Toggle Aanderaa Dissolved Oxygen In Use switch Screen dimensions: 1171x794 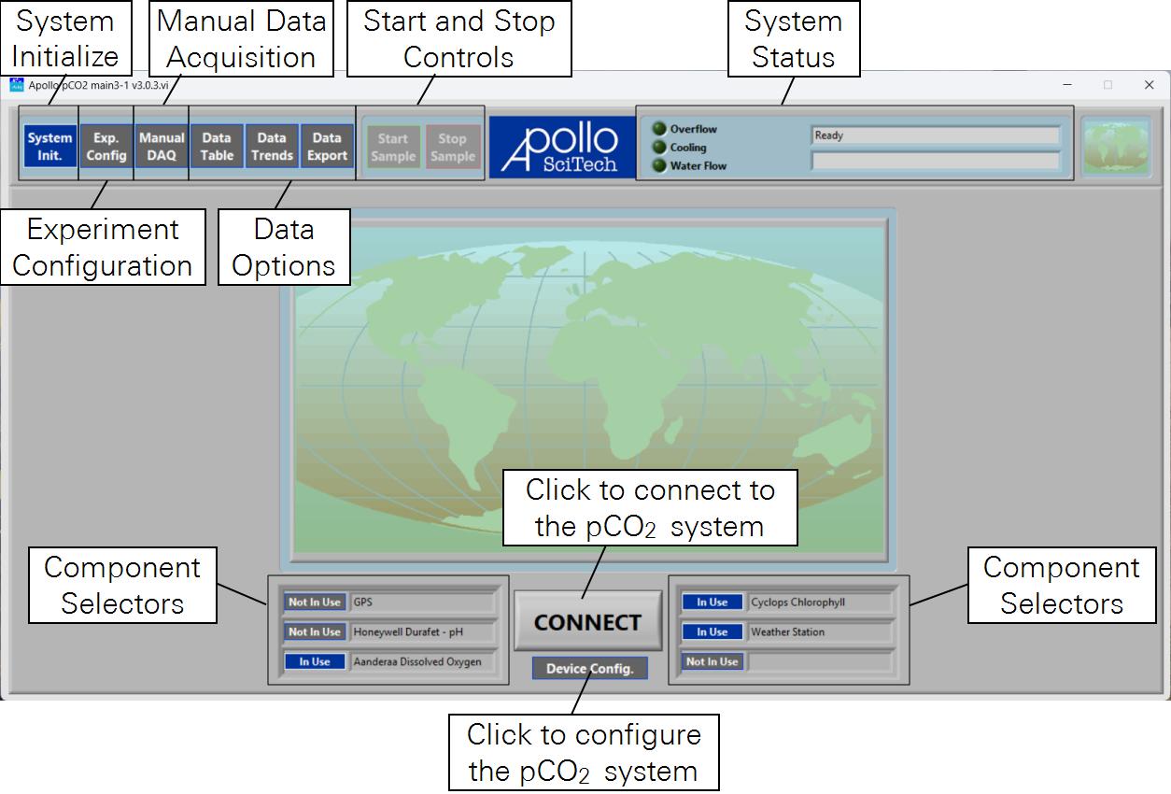click(x=315, y=661)
